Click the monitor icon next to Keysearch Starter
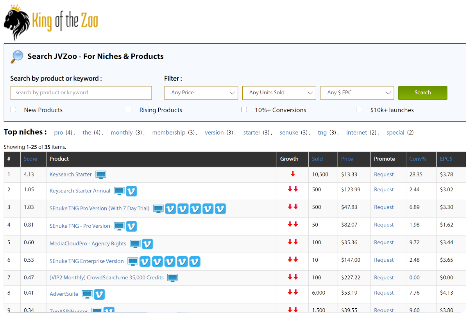The height and width of the screenshot is (313, 469). tap(101, 174)
